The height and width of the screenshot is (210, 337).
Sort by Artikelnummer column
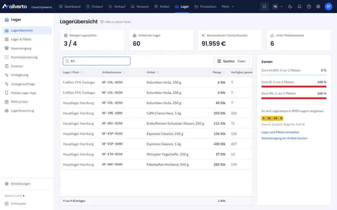(x=114, y=73)
